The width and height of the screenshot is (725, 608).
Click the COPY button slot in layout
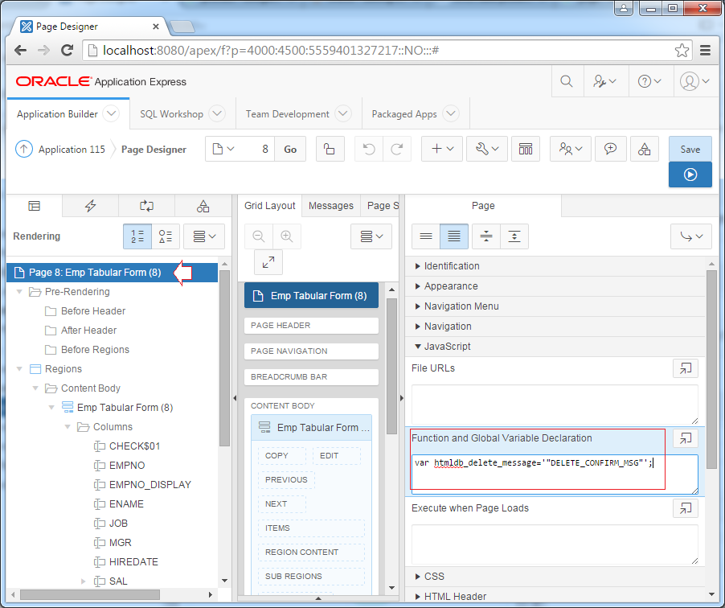[x=281, y=456]
